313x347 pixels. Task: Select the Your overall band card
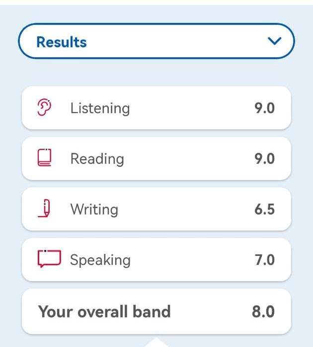point(156,311)
